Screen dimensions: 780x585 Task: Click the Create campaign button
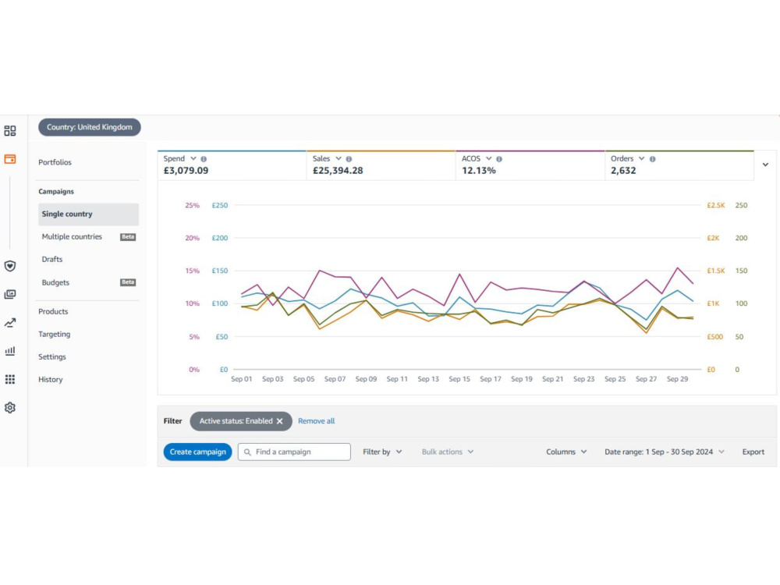pos(197,452)
